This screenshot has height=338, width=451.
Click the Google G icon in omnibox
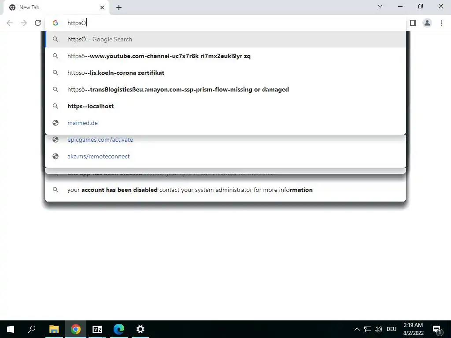click(55, 23)
